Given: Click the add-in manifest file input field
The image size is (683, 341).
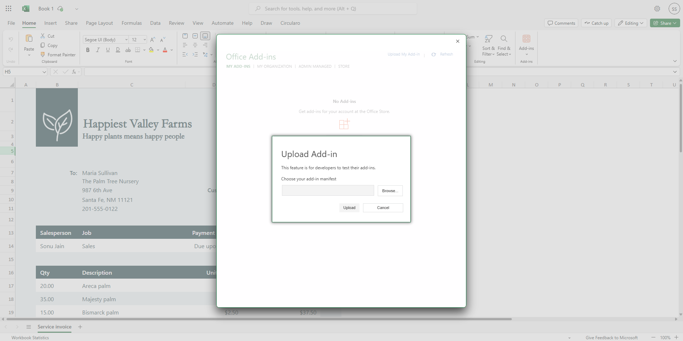Looking at the screenshot, I should coord(328,190).
